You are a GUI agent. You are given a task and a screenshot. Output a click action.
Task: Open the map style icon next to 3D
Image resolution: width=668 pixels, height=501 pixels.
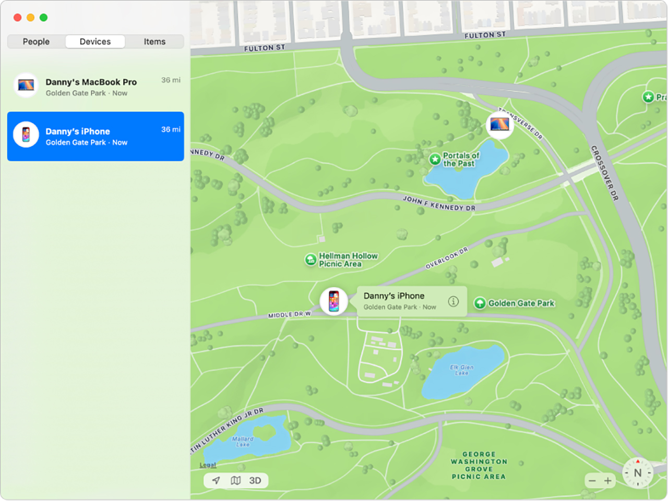pyautogui.click(x=236, y=480)
